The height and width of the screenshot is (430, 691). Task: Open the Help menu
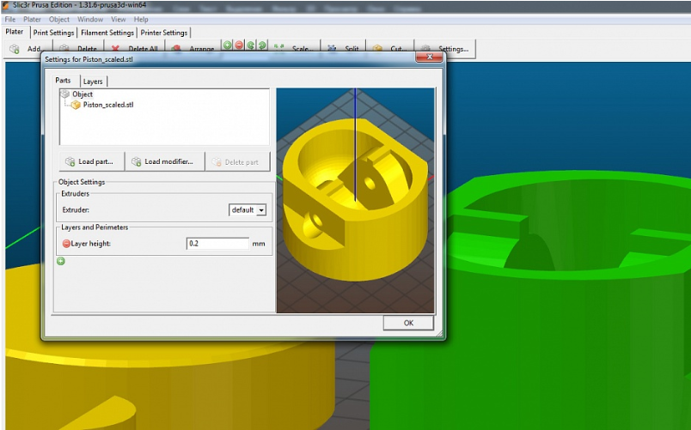141,20
